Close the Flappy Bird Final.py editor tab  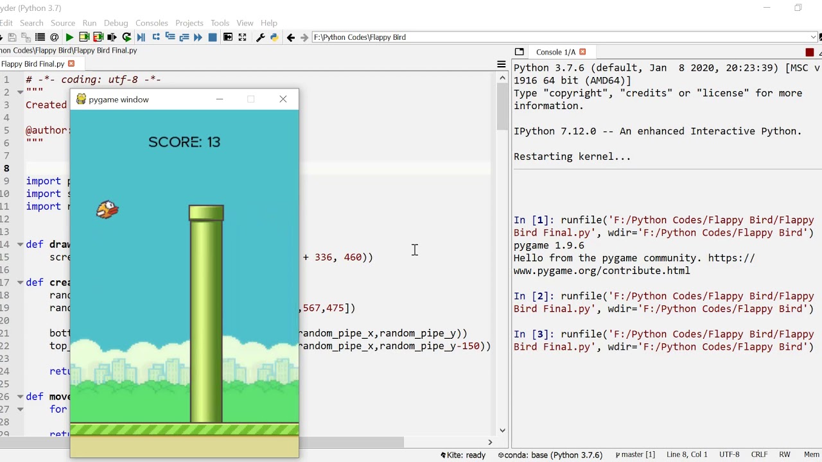(x=71, y=64)
